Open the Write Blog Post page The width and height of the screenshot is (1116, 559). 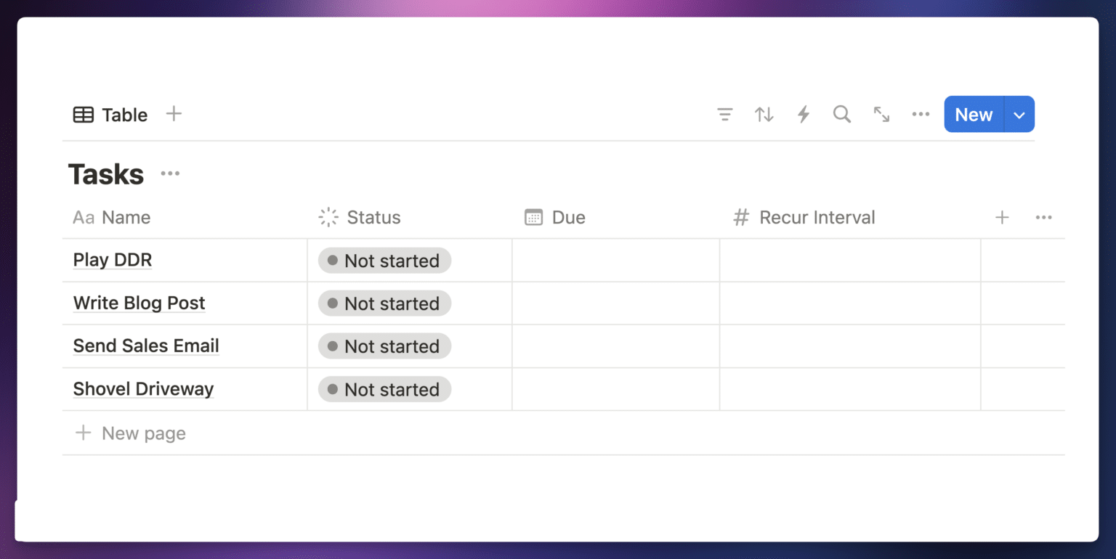tap(139, 303)
